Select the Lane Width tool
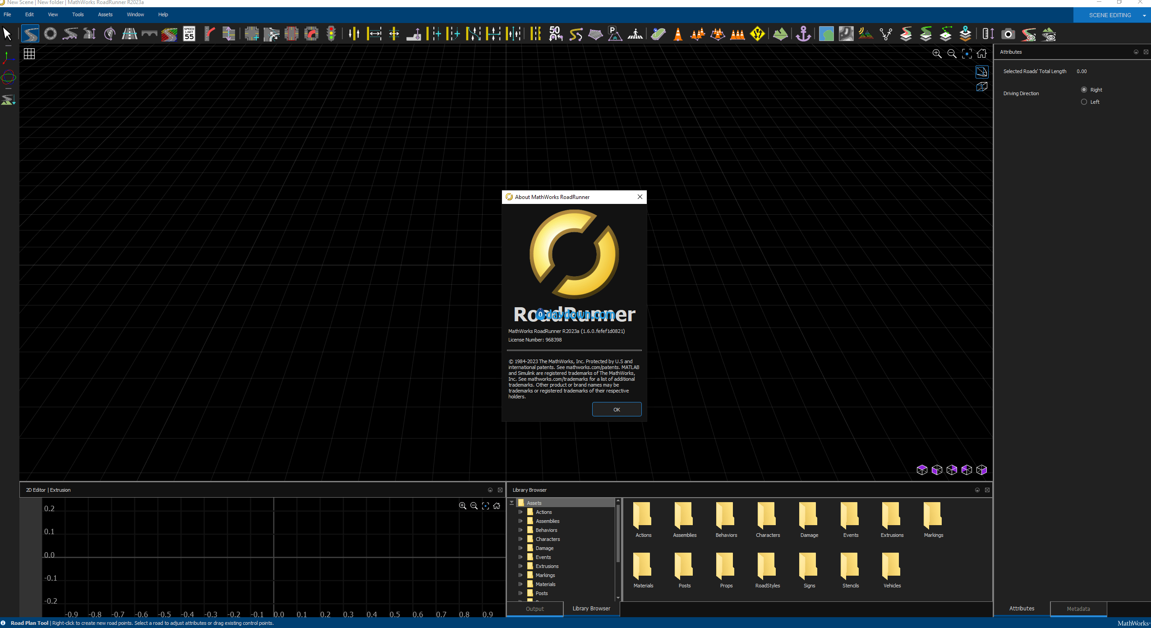Screen dimensions: 1151x628 coord(374,34)
